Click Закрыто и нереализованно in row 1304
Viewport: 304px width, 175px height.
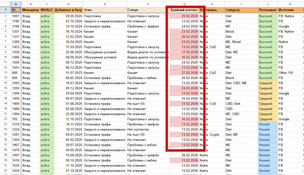[104, 140]
